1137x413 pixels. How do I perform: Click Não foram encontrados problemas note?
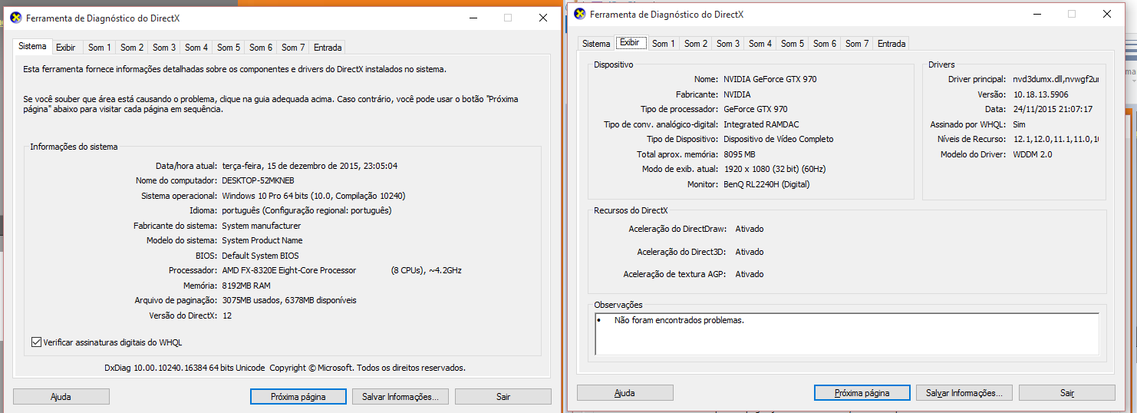[x=679, y=320]
